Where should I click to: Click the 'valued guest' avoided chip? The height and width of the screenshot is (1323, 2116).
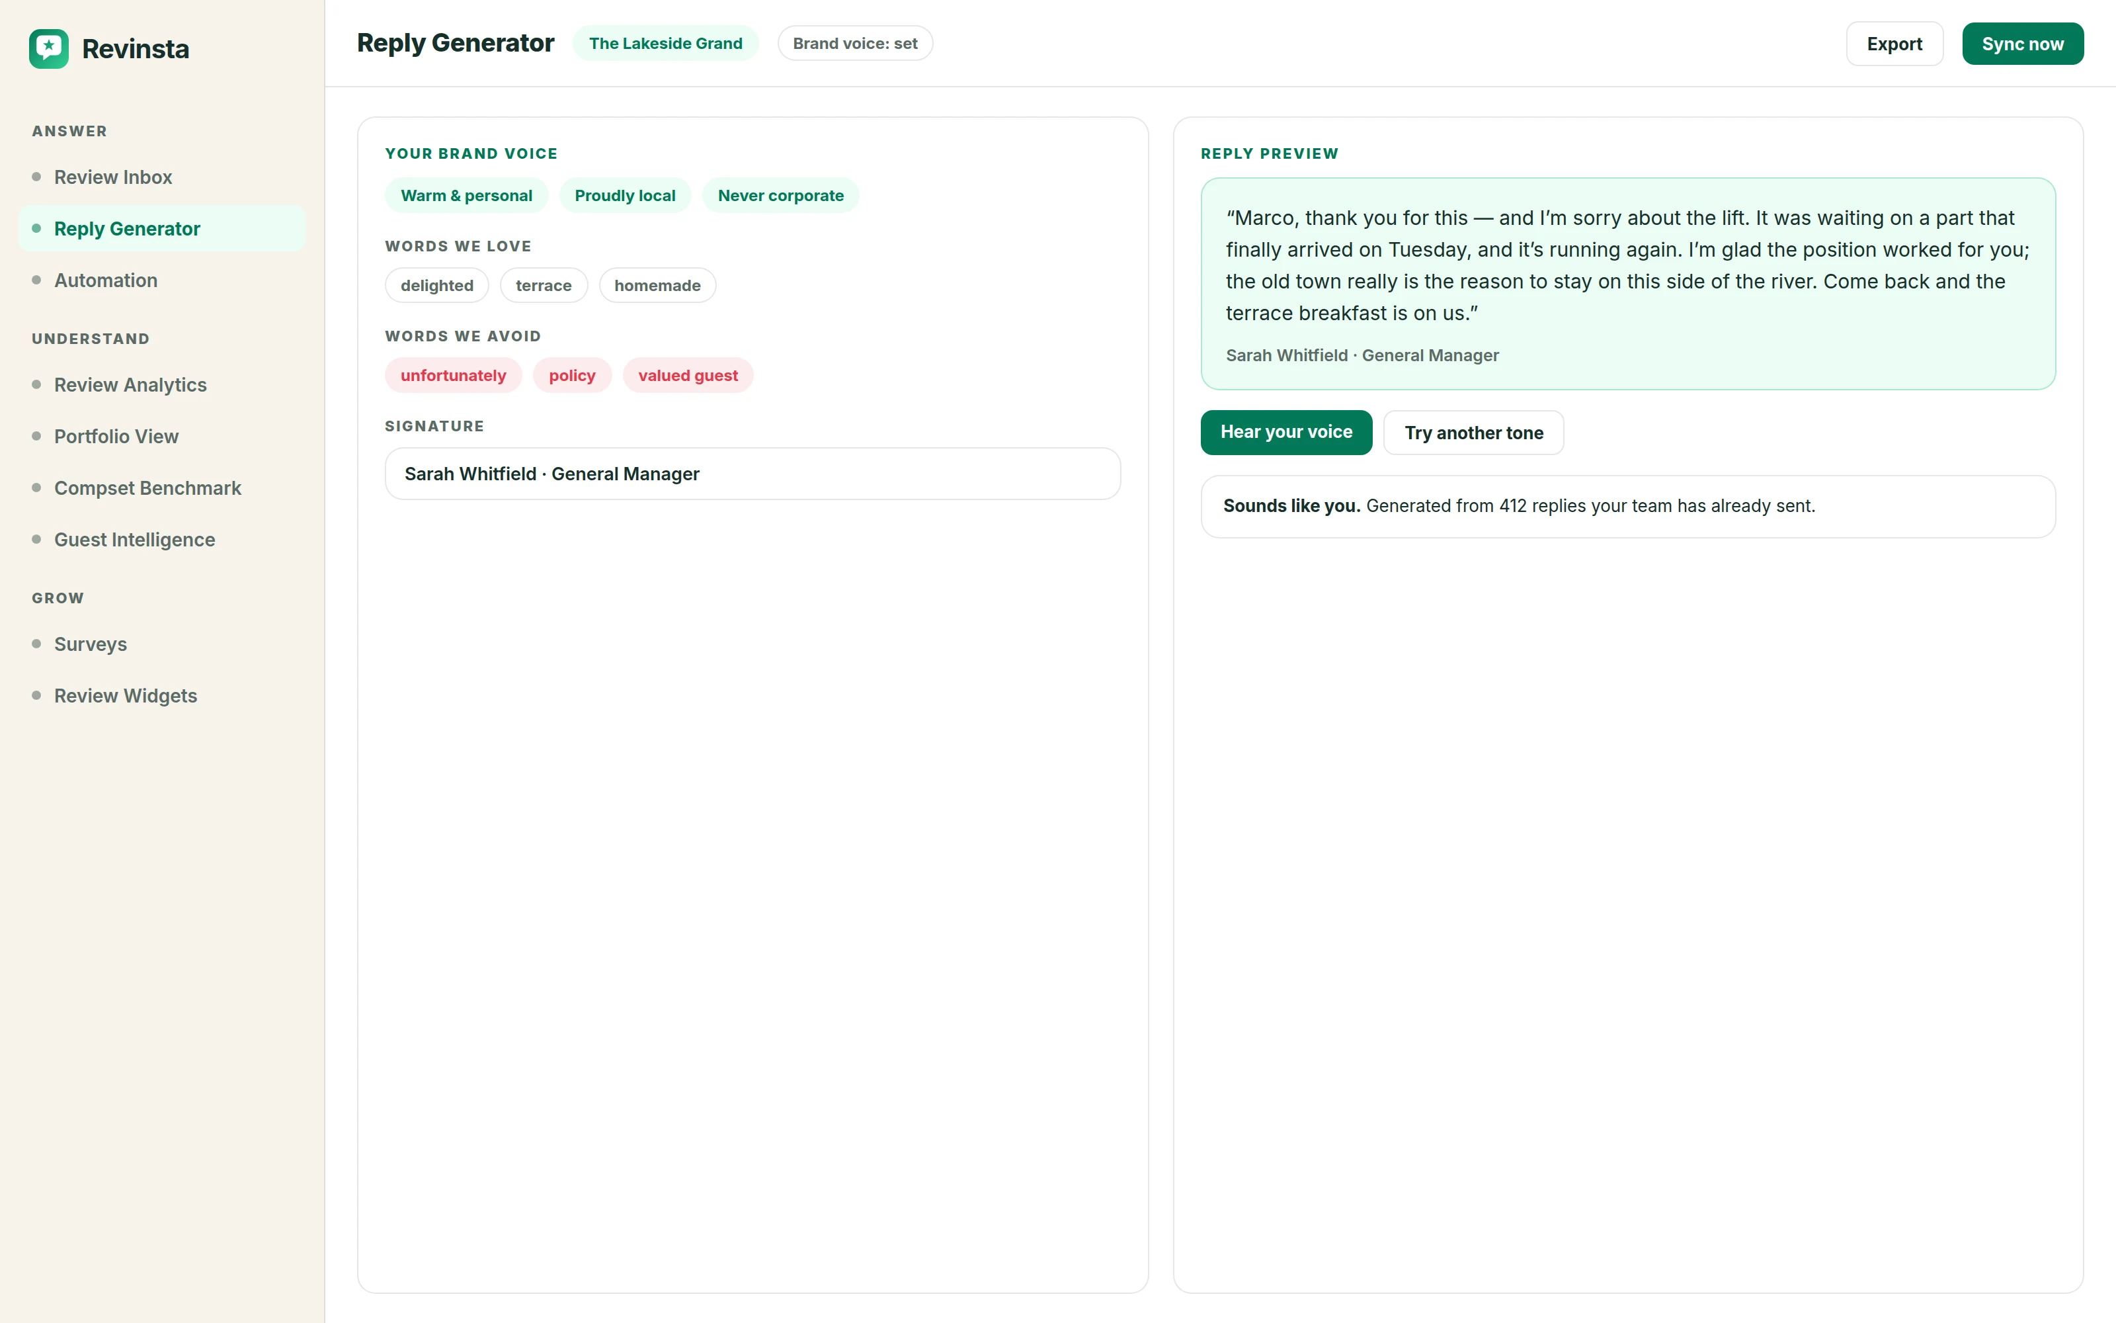click(x=687, y=375)
